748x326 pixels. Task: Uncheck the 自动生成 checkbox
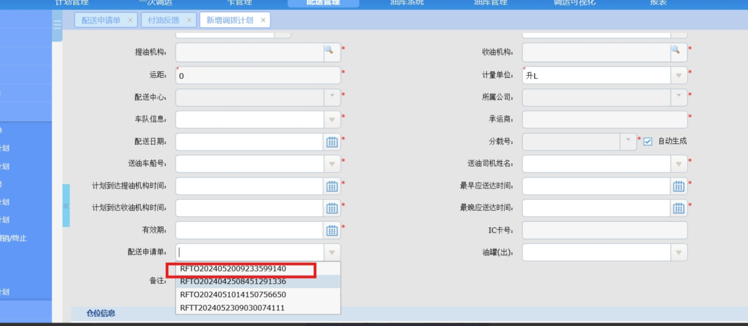pyautogui.click(x=648, y=141)
